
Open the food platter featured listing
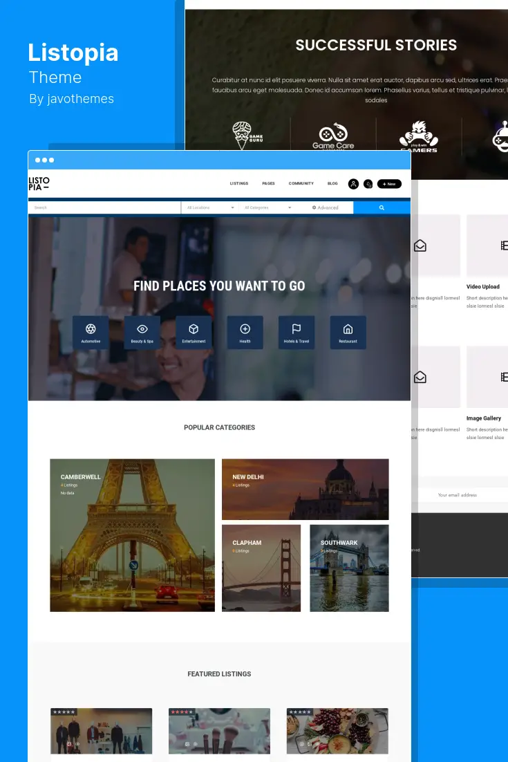click(337, 731)
